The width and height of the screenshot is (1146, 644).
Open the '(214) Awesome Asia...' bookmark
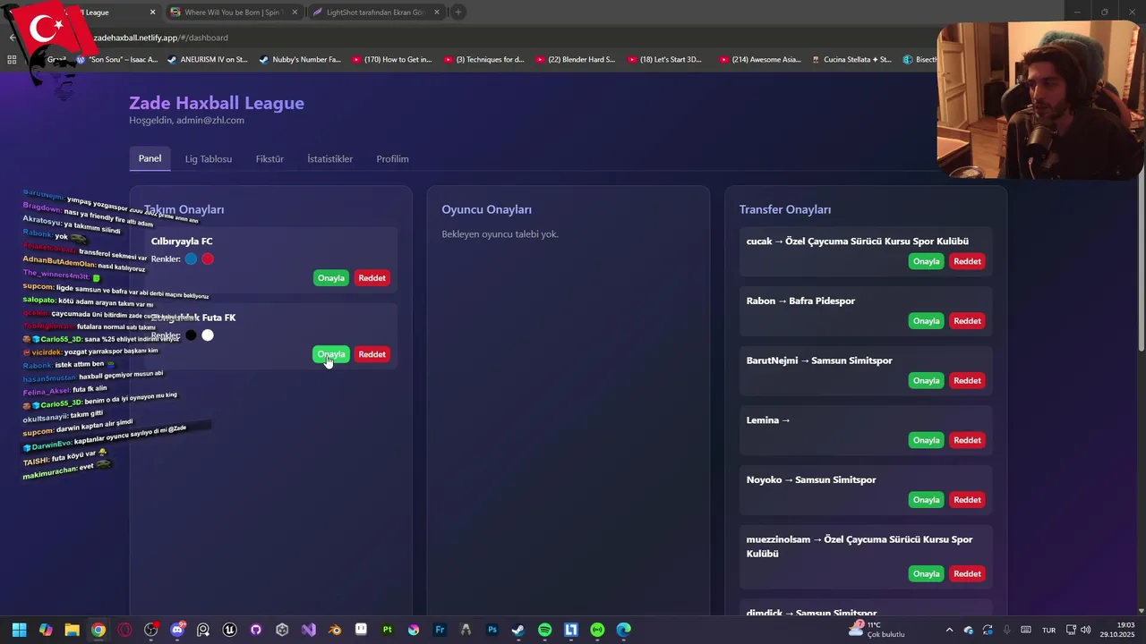point(759,60)
